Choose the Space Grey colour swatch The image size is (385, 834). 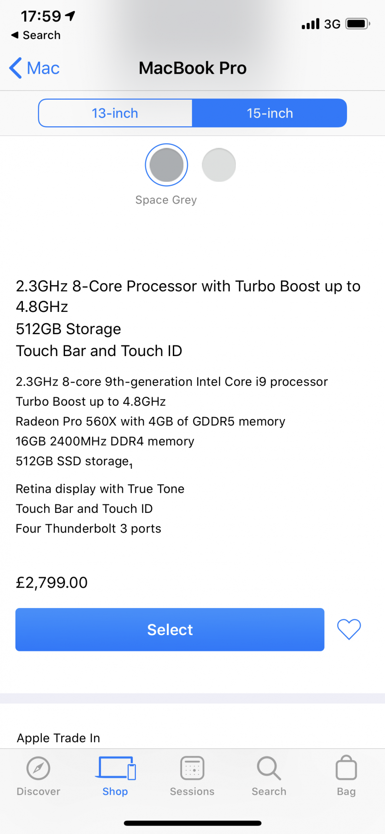coord(167,165)
